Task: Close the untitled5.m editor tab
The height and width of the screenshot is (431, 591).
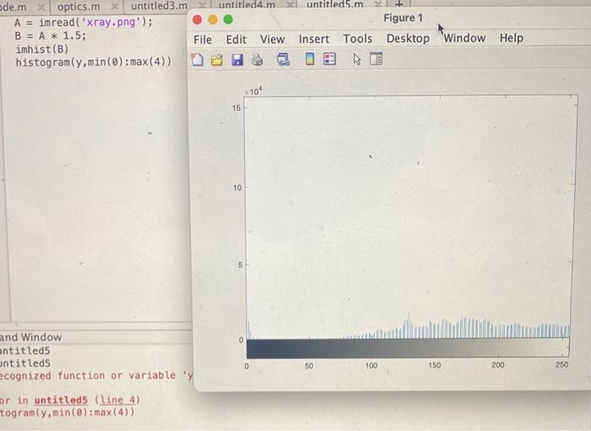Action: click(x=378, y=3)
